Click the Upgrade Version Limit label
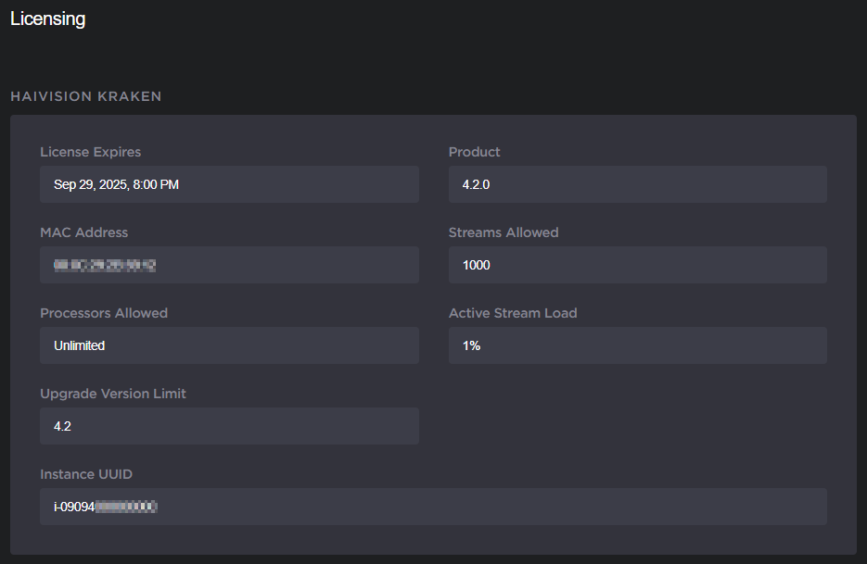The width and height of the screenshot is (867, 564). [113, 394]
